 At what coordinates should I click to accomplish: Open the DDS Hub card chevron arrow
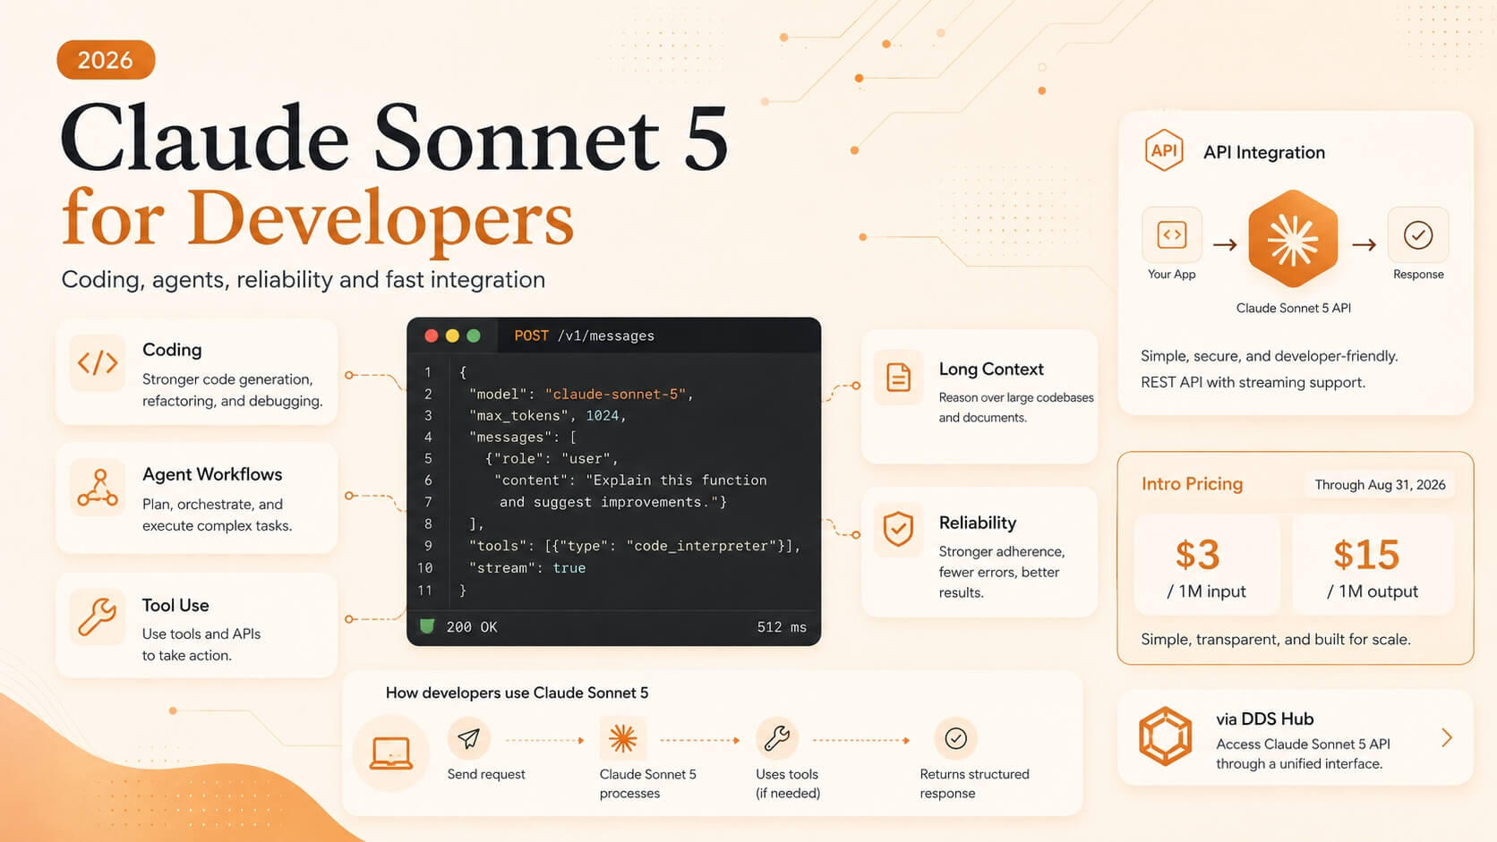point(1447,737)
